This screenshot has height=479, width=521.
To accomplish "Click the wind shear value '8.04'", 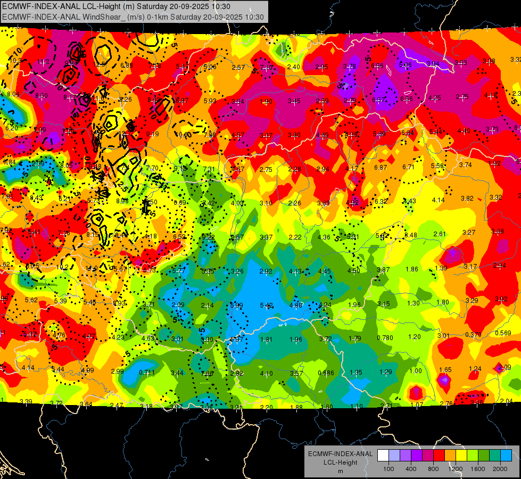I will point(13,94).
